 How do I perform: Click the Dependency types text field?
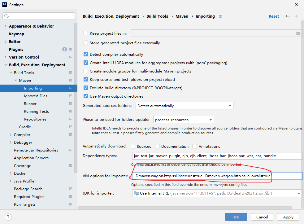[217, 156]
